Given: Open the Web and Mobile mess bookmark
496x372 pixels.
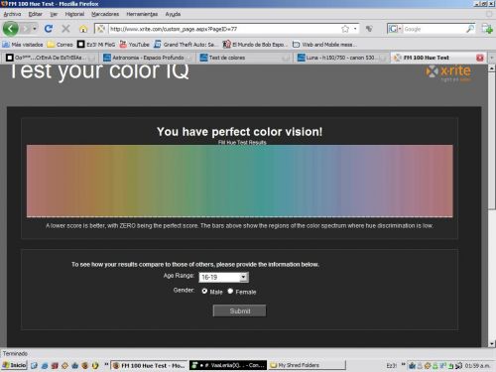Looking at the screenshot, I should click(324, 45).
